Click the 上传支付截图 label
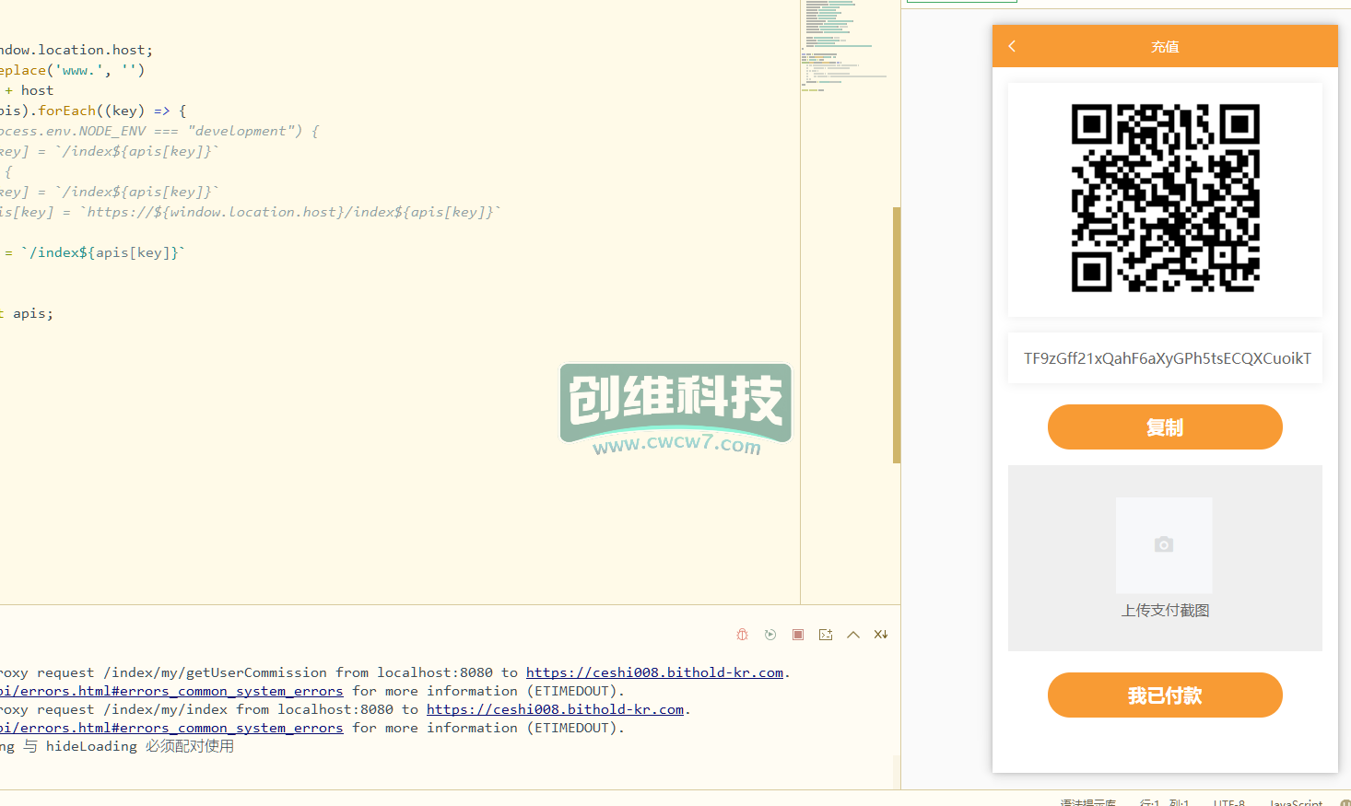 click(1165, 611)
